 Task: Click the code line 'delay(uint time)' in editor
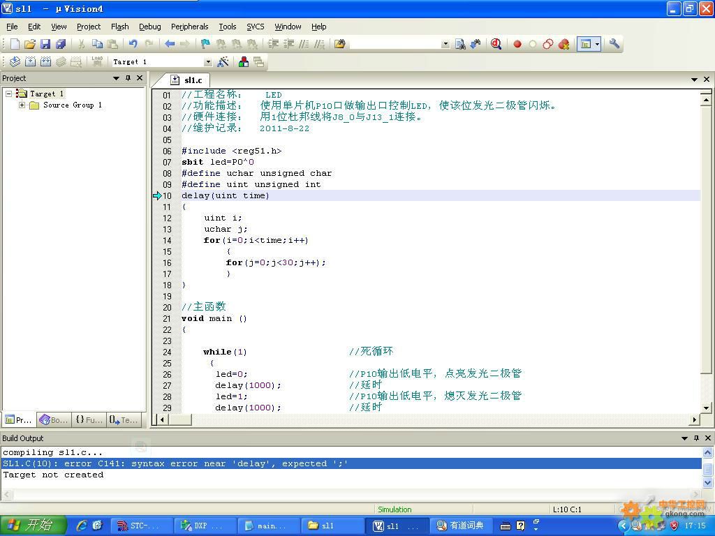[226, 195]
